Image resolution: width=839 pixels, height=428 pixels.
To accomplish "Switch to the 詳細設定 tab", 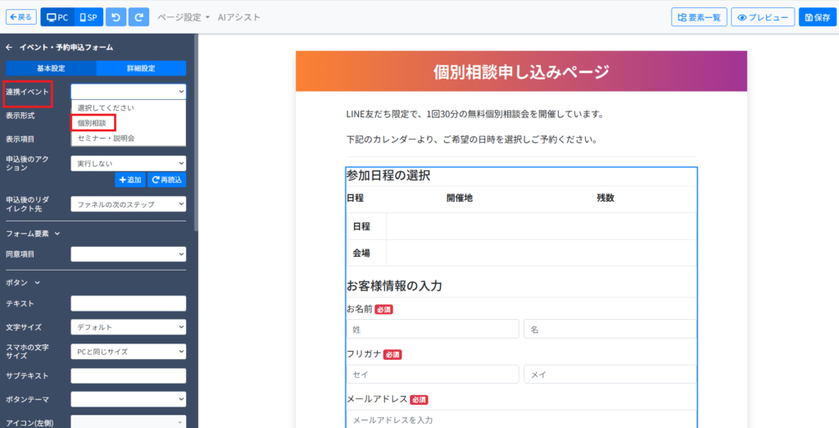I will (141, 68).
